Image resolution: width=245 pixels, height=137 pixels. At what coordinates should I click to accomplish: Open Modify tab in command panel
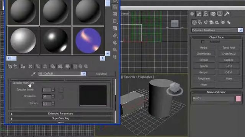coord(199,14)
